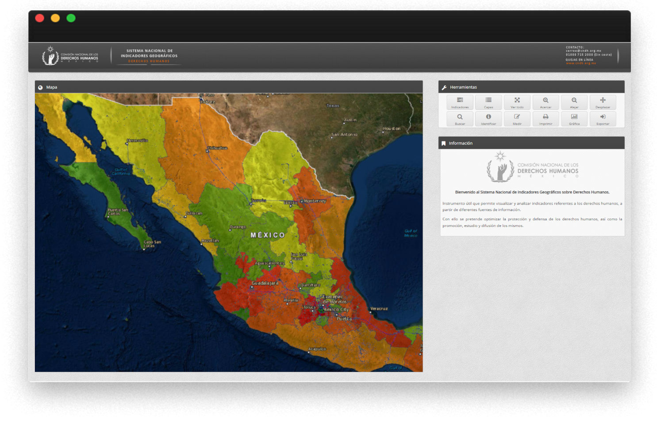Click the Mapa panel header
657x423 pixels.
click(x=228, y=87)
